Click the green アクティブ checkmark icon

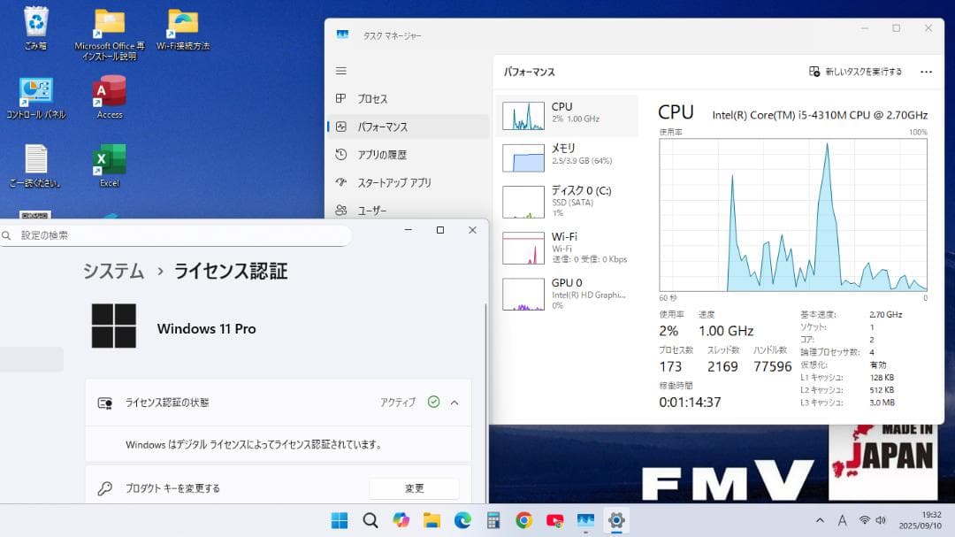433,402
